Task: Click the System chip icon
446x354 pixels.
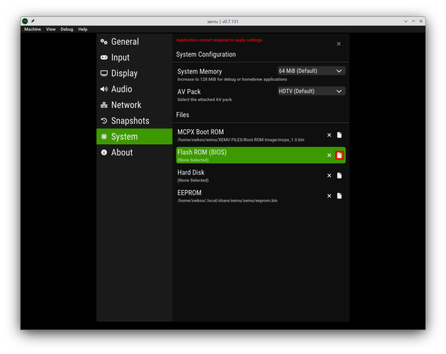Action: click(x=104, y=137)
